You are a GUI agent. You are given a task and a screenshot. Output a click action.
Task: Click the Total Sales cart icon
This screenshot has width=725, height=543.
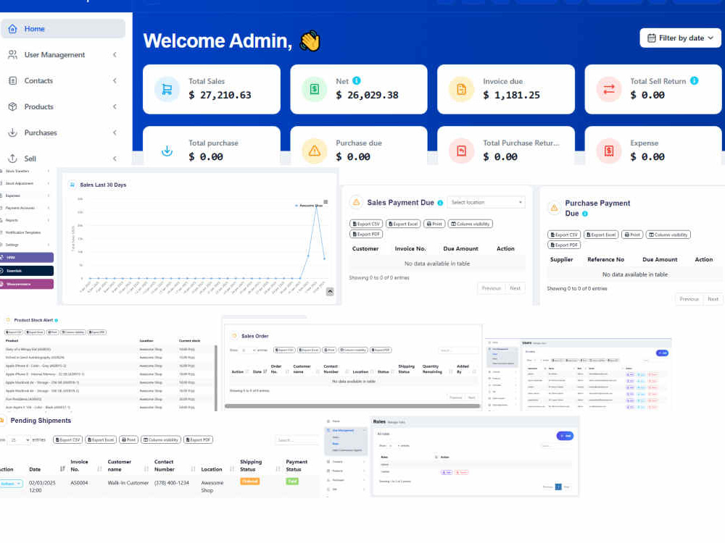tap(167, 89)
